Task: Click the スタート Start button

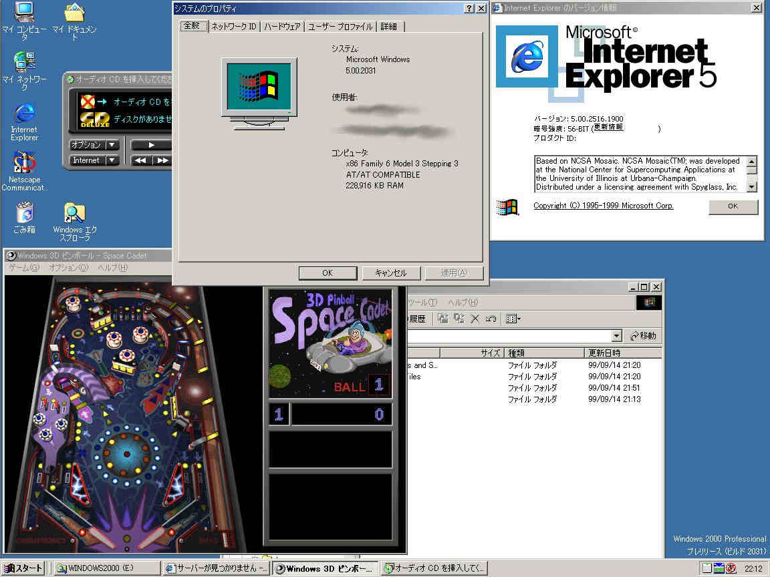Action: click(x=23, y=568)
